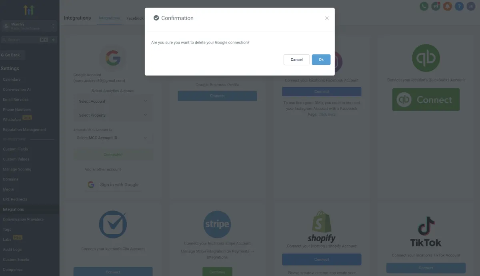Expand the Select Account dropdown
This screenshot has height=276, width=480.
113,101
